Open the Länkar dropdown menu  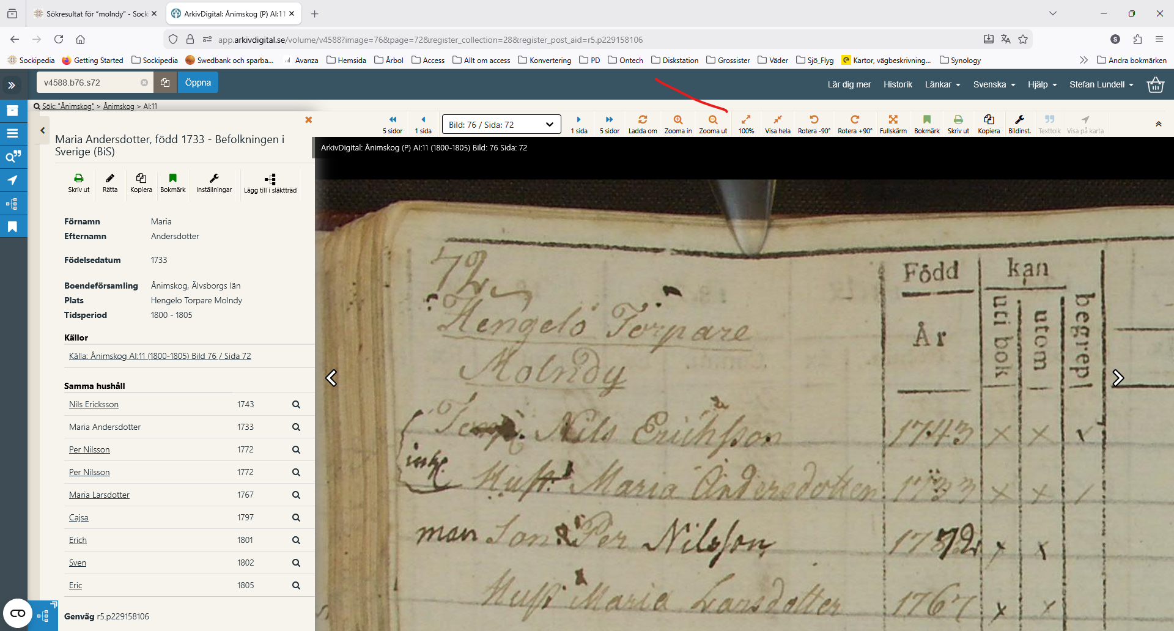[942, 84]
